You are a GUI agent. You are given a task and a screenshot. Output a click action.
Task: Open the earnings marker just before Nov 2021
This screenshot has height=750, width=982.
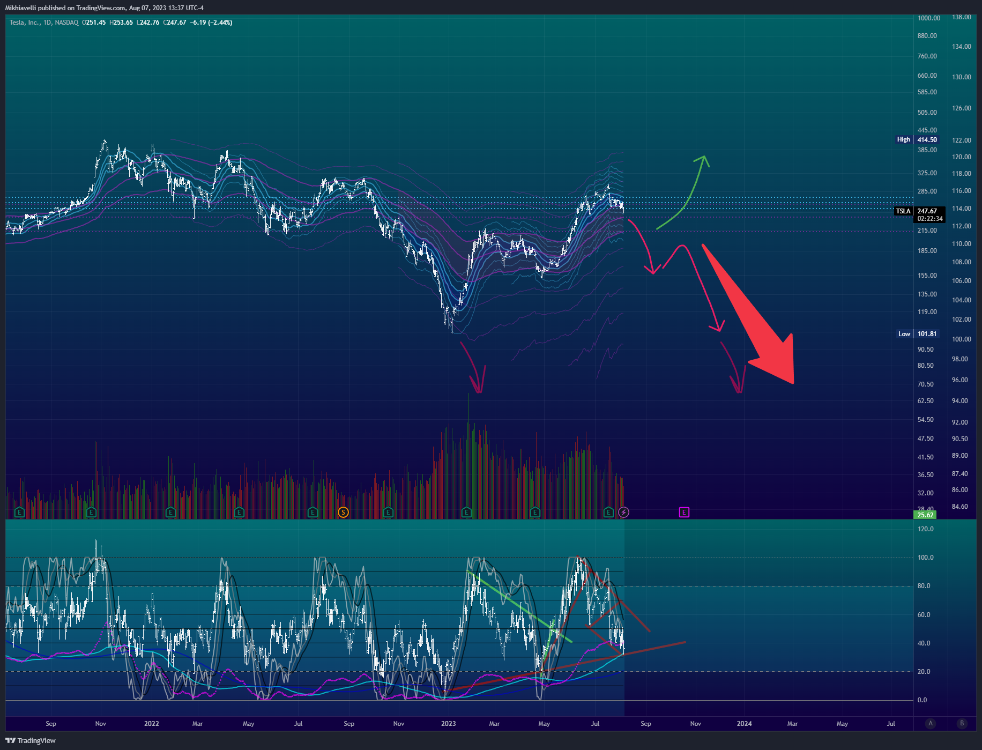click(91, 513)
